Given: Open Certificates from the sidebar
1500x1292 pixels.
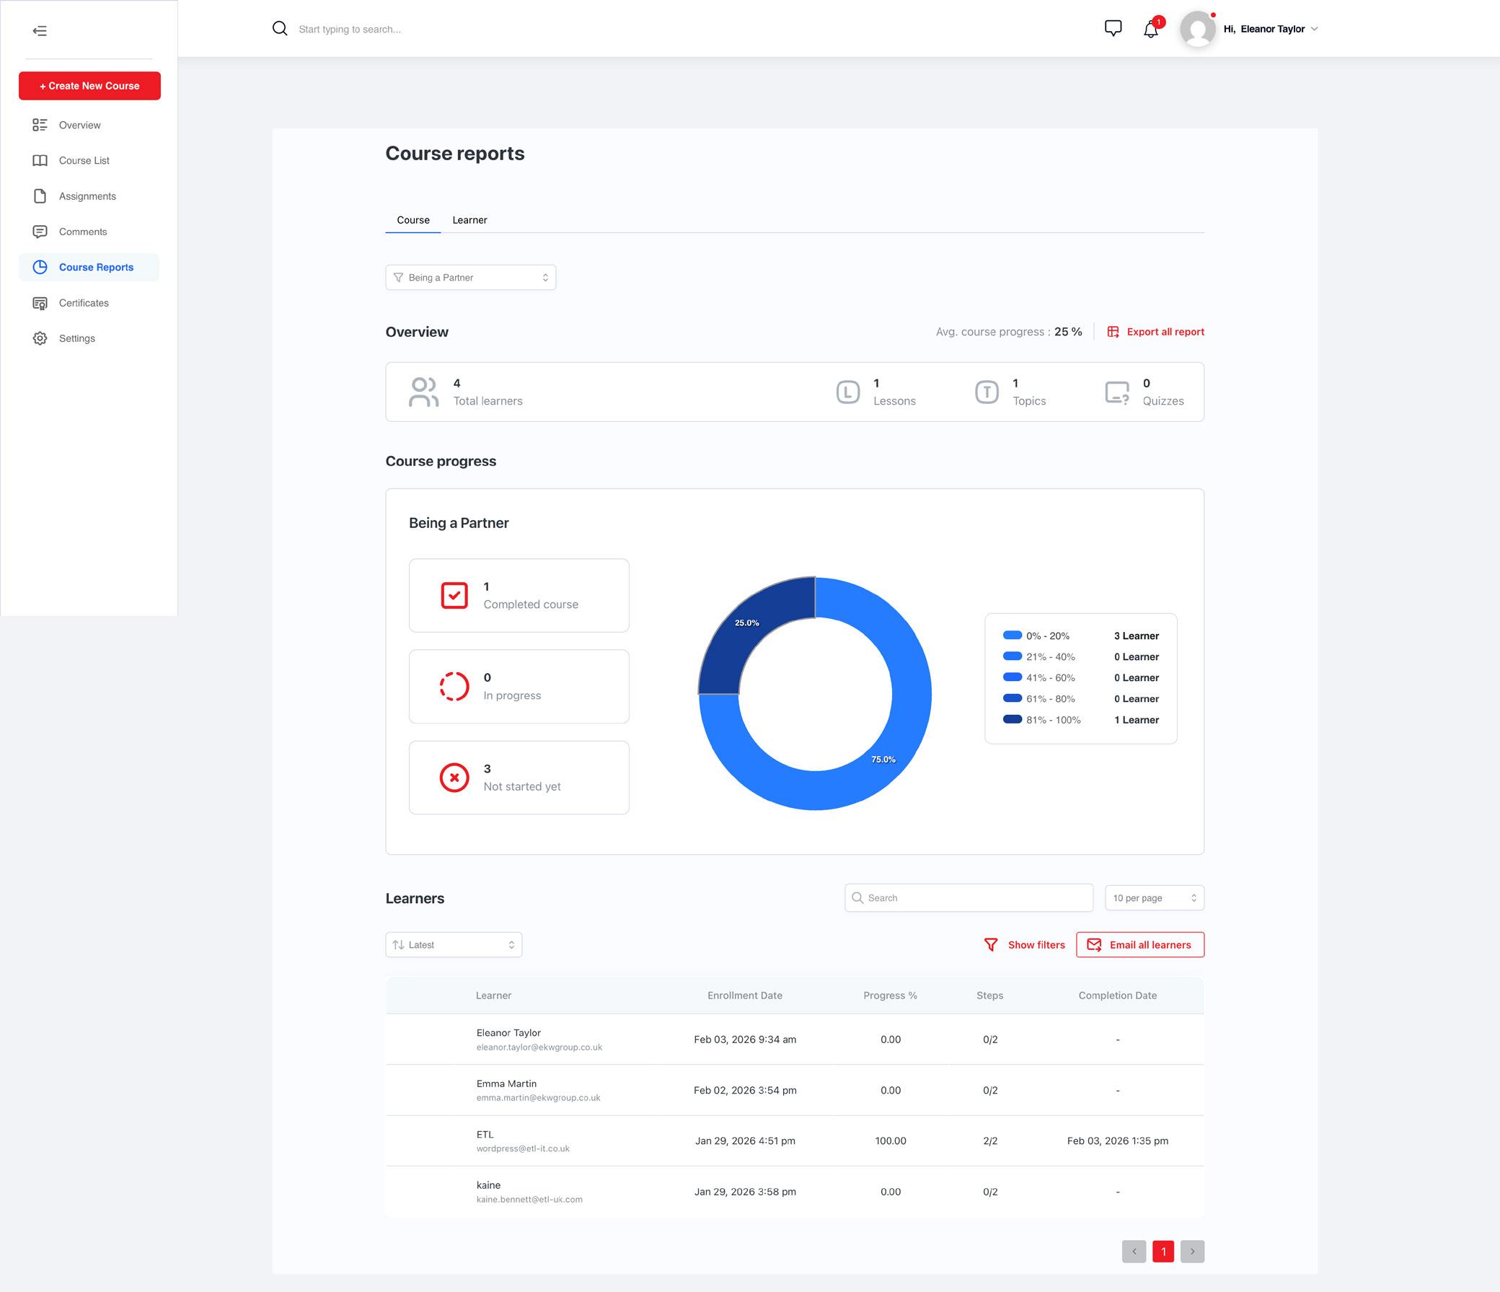Looking at the screenshot, I should point(83,303).
